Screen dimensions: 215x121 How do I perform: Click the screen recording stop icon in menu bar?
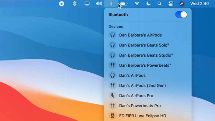[x=62, y=4]
